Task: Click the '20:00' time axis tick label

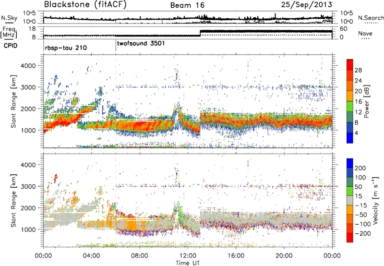Action: 284,256
